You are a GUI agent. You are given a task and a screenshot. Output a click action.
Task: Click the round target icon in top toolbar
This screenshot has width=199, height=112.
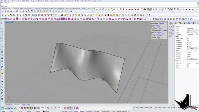point(160,9)
